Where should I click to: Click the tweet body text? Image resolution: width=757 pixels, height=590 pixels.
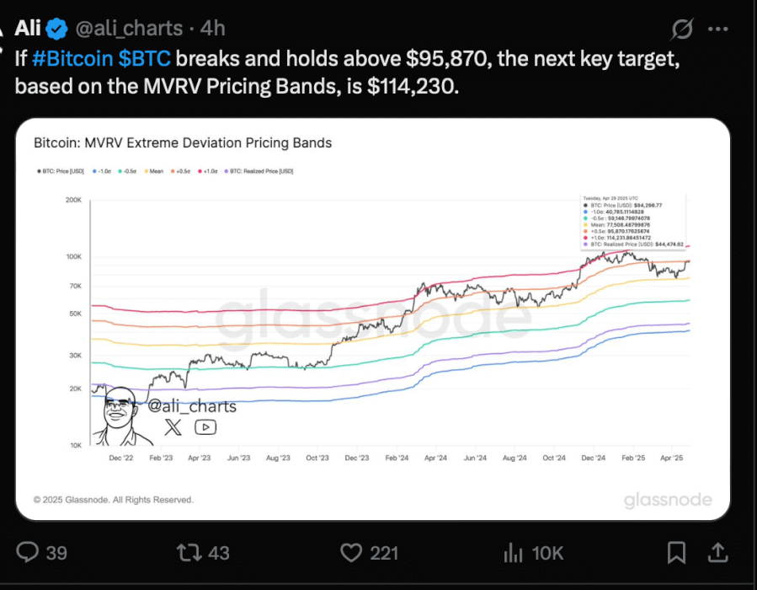tap(347, 72)
